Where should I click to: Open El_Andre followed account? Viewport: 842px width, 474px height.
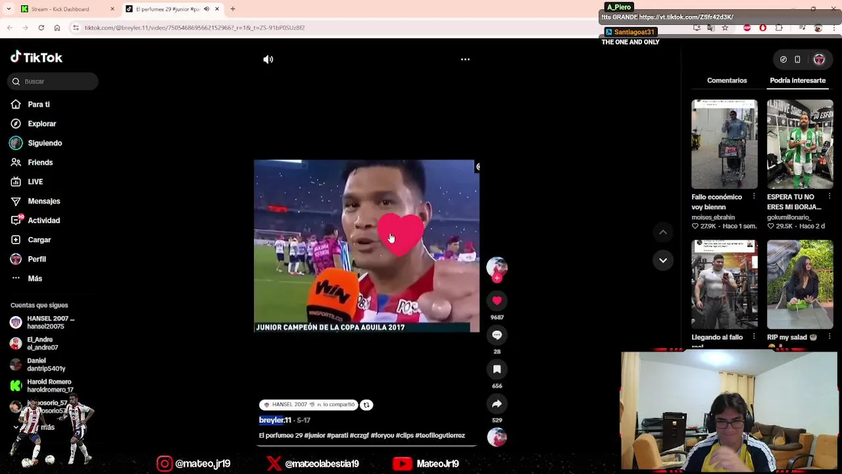click(x=34, y=344)
